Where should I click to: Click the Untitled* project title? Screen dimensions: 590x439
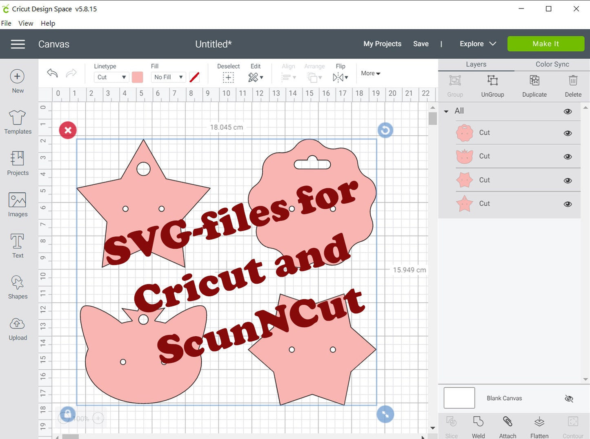tap(213, 44)
